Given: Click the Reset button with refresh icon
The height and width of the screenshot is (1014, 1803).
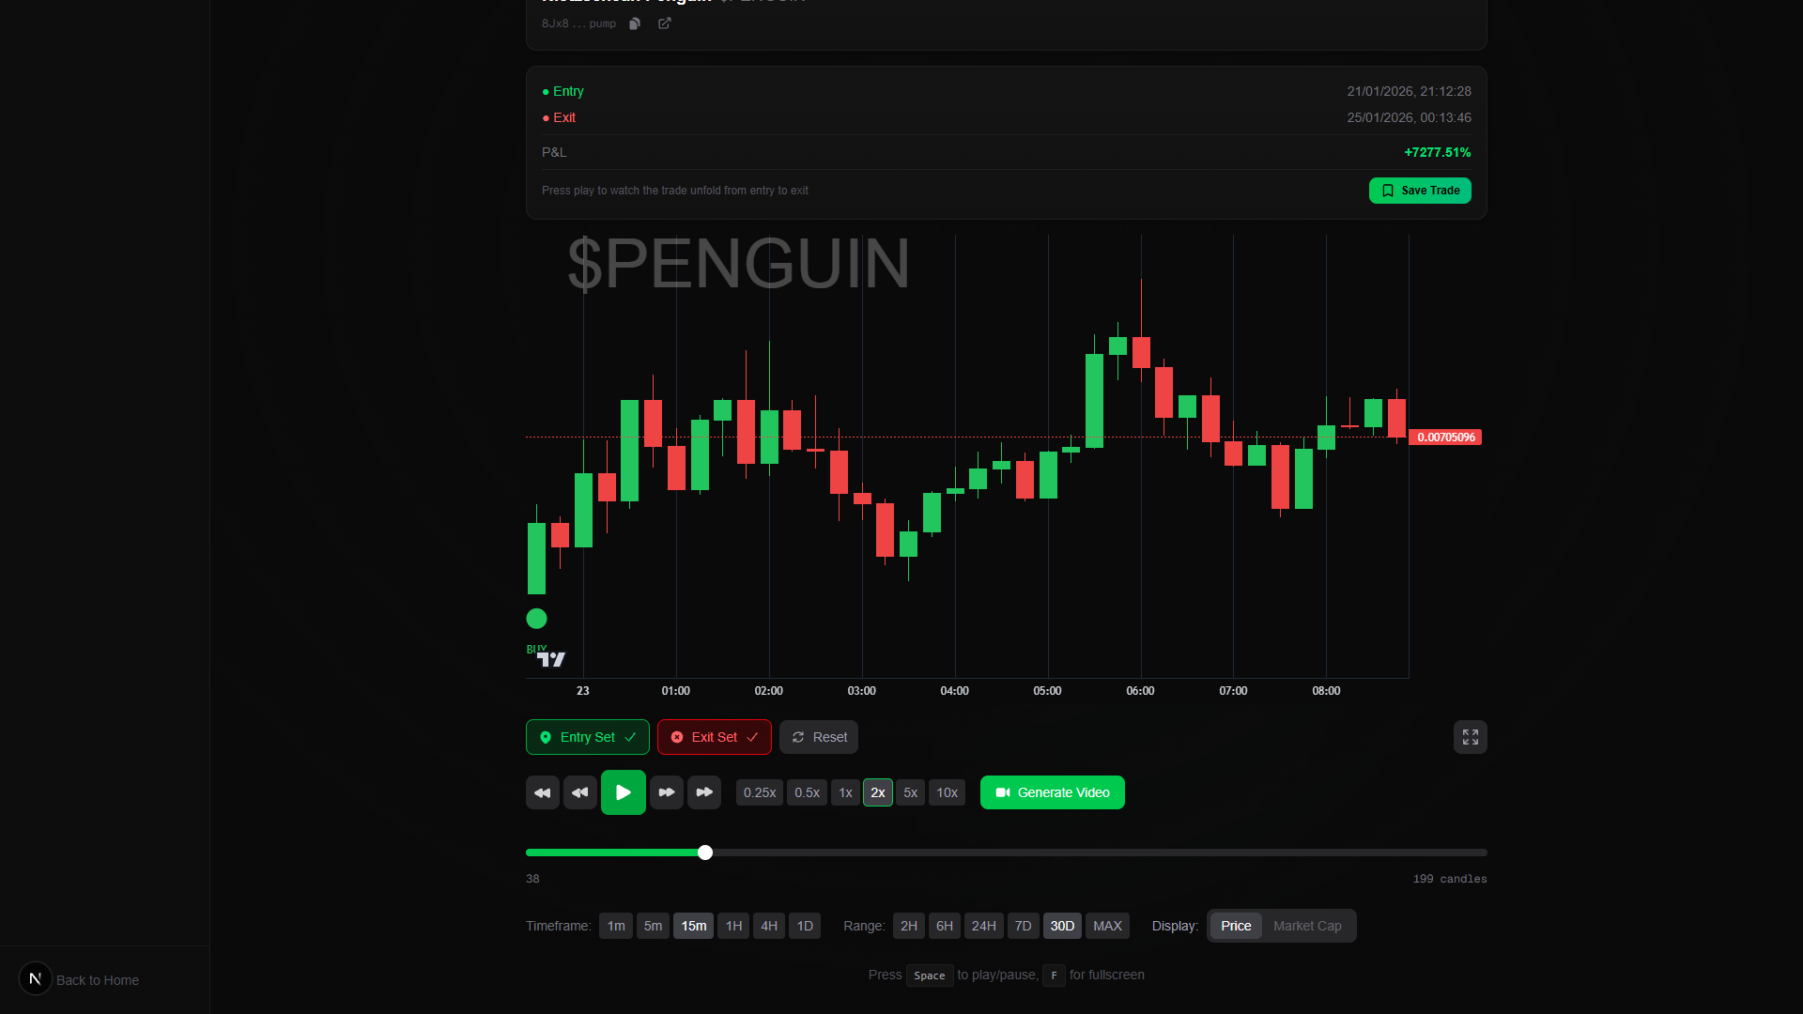Looking at the screenshot, I should click(818, 737).
